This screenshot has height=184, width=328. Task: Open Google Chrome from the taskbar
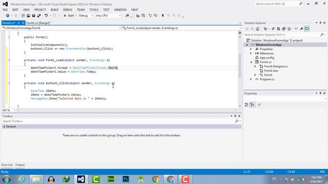tap(155, 179)
